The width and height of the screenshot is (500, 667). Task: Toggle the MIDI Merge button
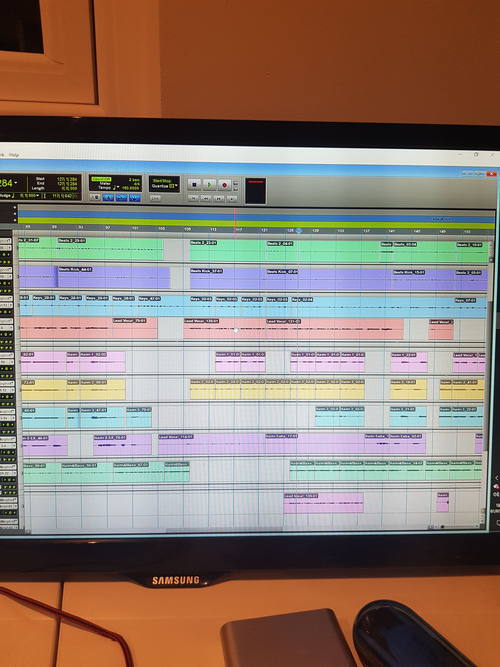[121, 198]
